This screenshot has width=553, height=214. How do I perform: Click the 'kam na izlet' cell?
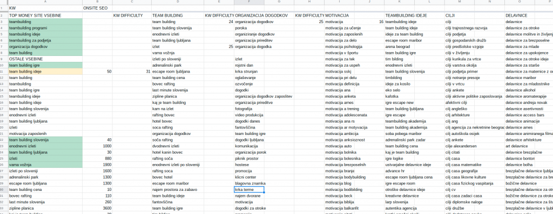coord(177,109)
